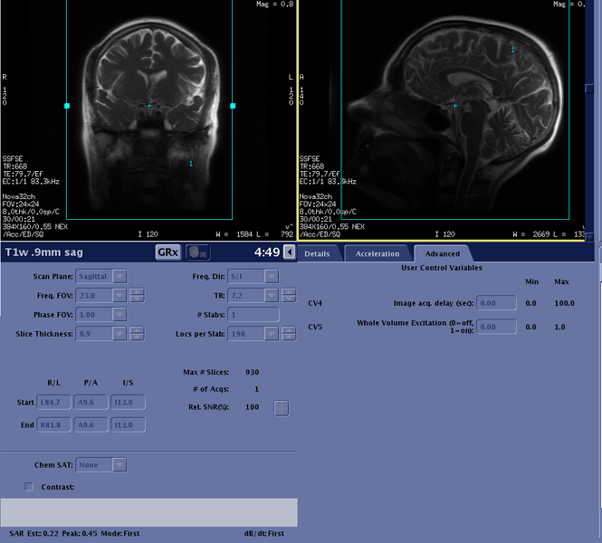Adjust the Freq. FOV stepper
This screenshot has width=602, height=543.
point(137,296)
